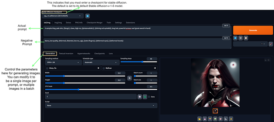This screenshot has height=122, width=274.
Task: Send image to inpaint with palette icon
Action: [x=221, y=119]
